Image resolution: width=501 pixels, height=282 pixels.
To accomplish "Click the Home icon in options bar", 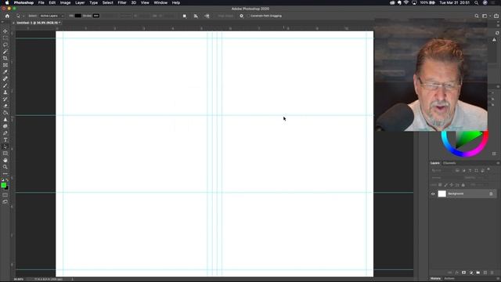I will (x=7, y=16).
